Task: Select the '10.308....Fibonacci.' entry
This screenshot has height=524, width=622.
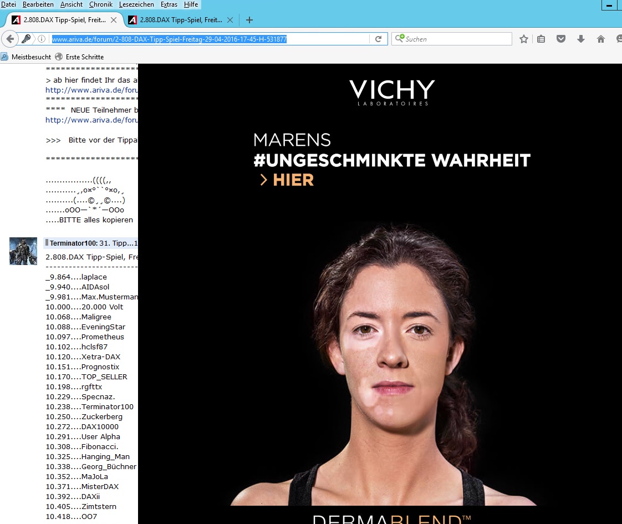Action: [82, 447]
